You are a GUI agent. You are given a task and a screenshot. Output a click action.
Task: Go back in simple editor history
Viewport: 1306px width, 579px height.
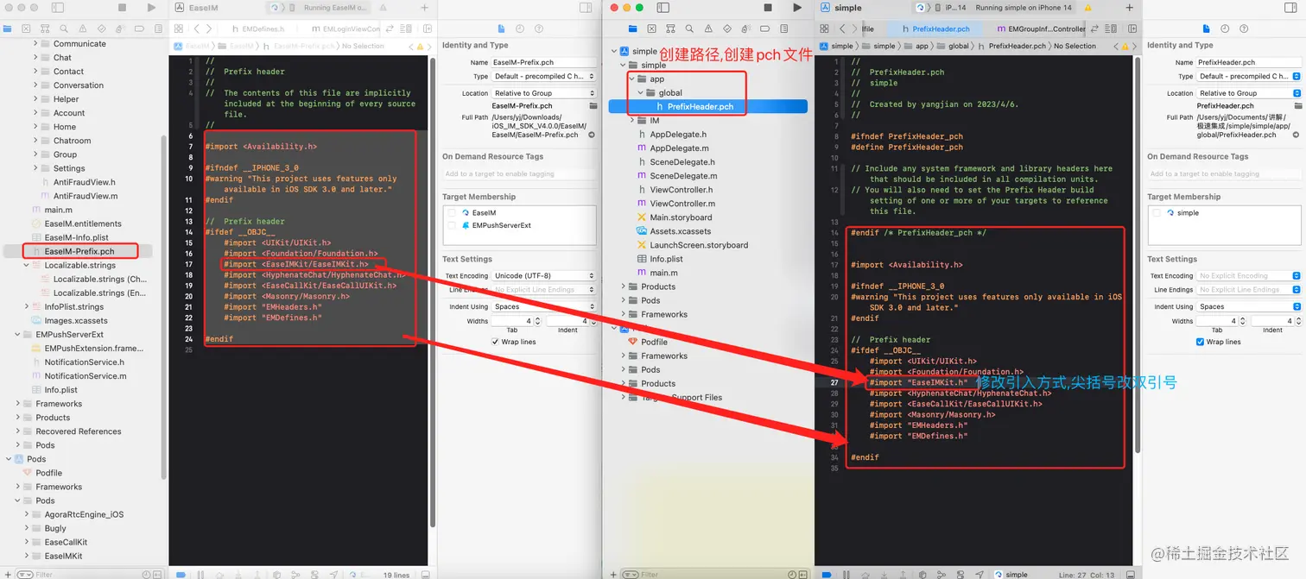842,29
